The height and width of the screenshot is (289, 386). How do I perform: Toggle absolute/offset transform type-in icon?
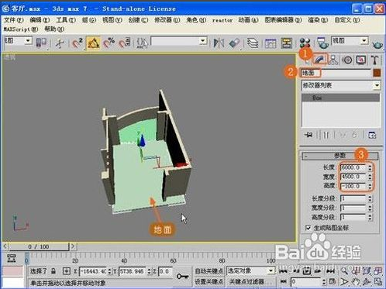click(x=67, y=271)
